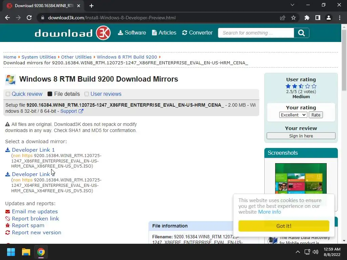
Task: Open Converter menu in header
Action: pos(197,33)
